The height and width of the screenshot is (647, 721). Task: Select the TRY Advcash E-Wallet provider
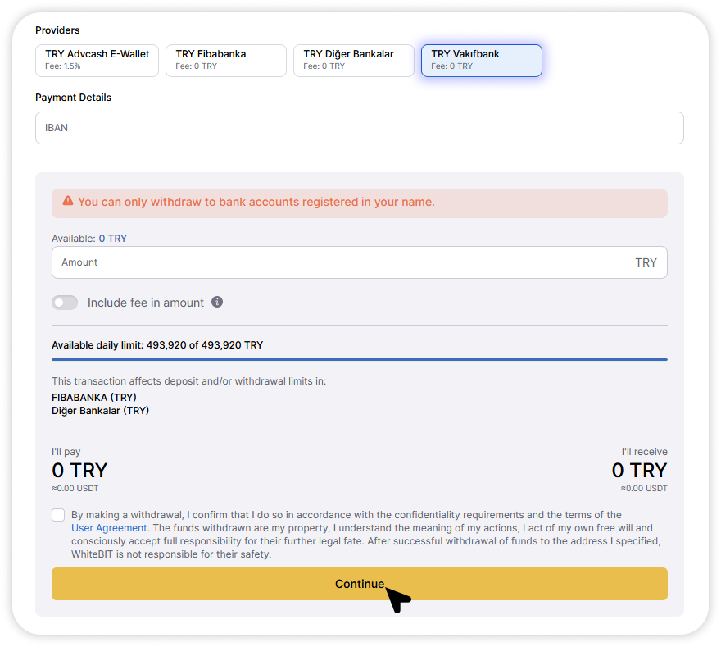[x=97, y=61]
